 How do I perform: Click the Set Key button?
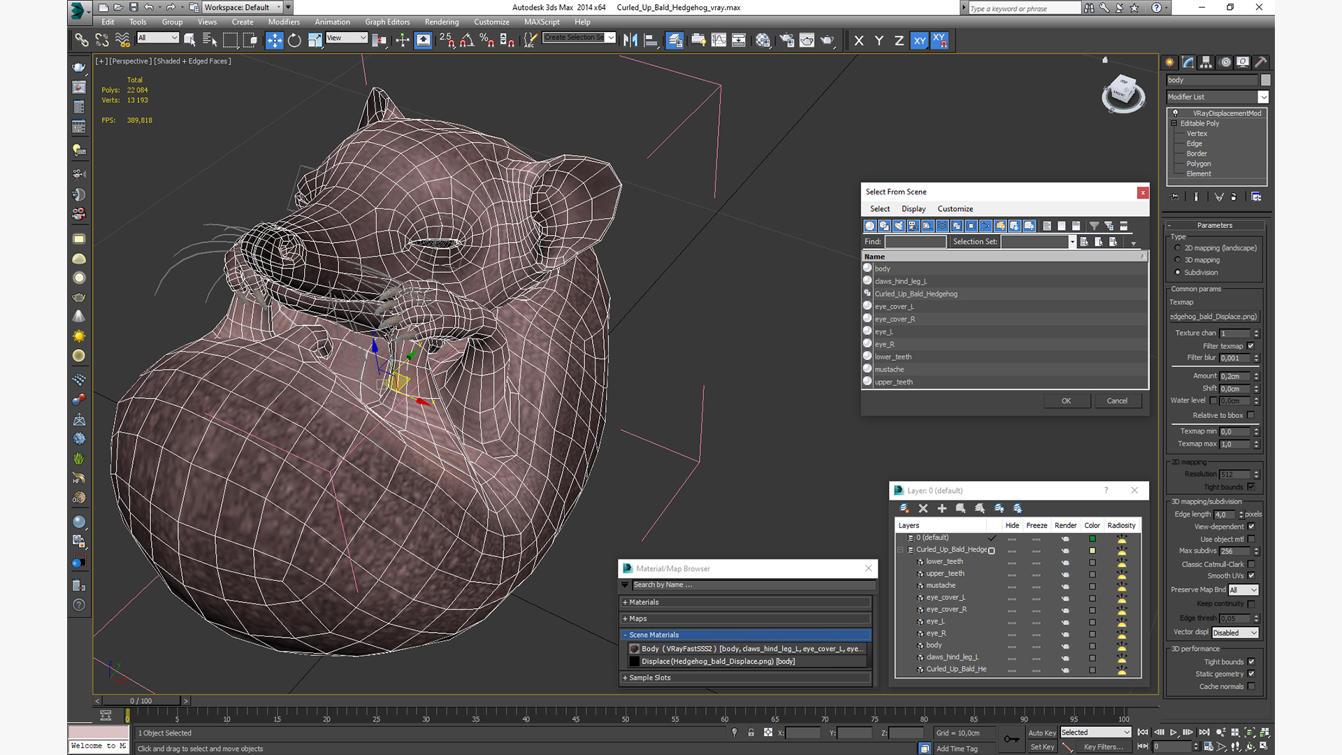click(x=1041, y=747)
